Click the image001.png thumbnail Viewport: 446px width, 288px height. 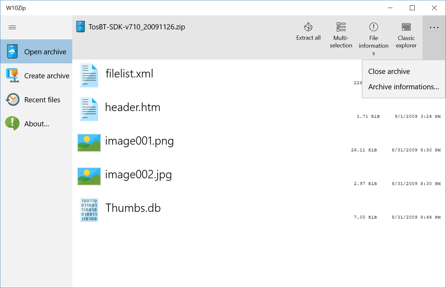pos(88,142)
